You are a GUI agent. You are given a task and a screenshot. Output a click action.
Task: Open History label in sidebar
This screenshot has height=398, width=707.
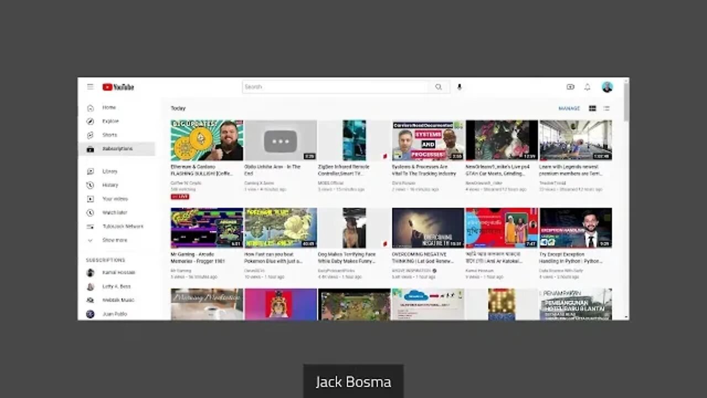click(110, 185)
